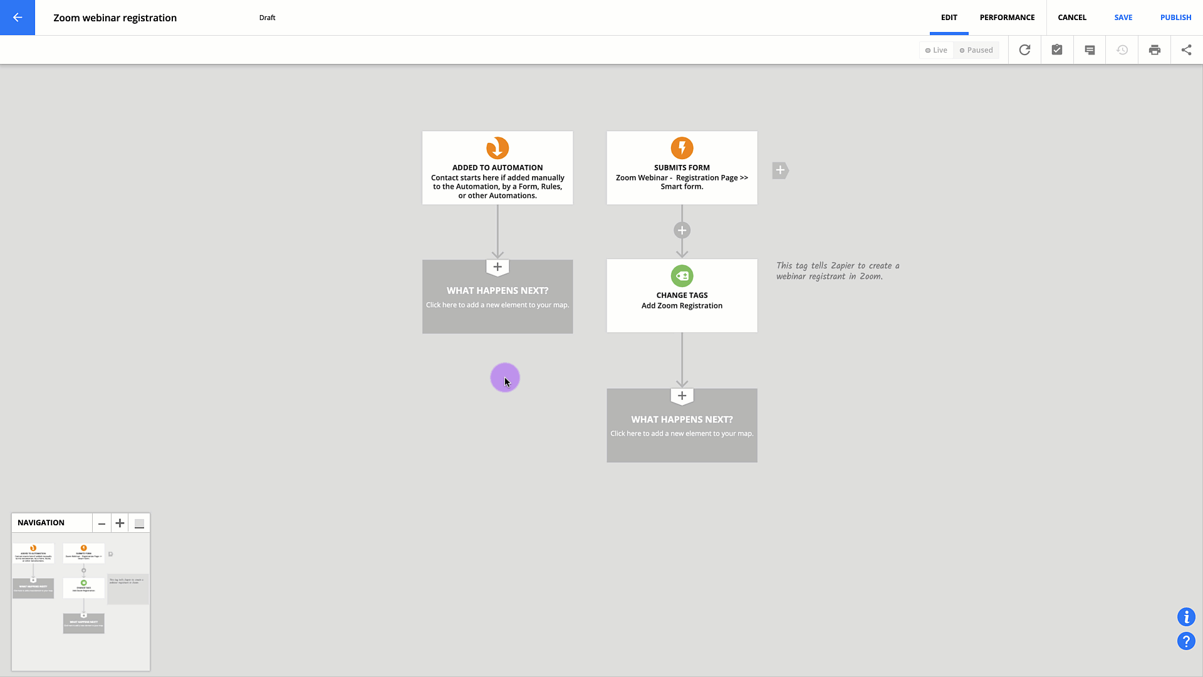Switch to the Performance tab
The width and height of the screenshot is (1203, 677).
(x=1007, y=18)
